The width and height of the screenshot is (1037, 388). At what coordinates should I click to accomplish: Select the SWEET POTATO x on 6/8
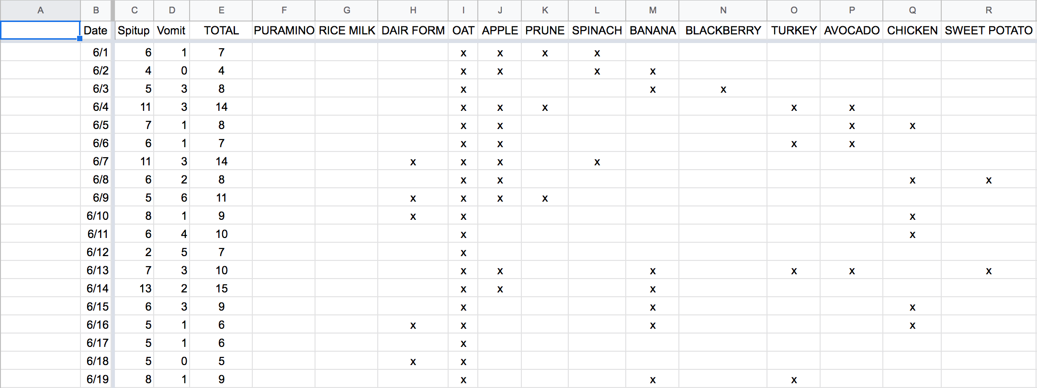coord(988,180)
